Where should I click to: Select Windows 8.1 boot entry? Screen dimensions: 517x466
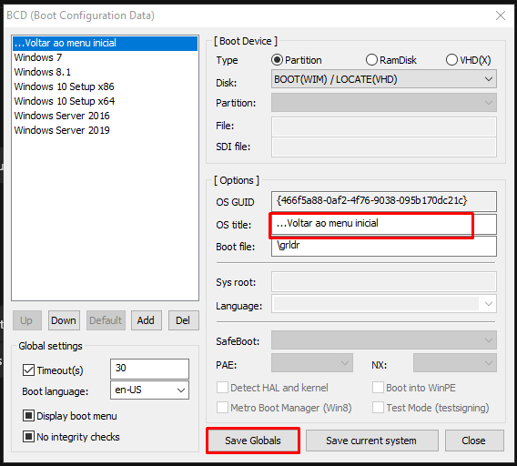point(105,72)
